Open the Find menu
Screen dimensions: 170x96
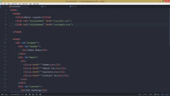pyautogui.click(x=20, y=4)
